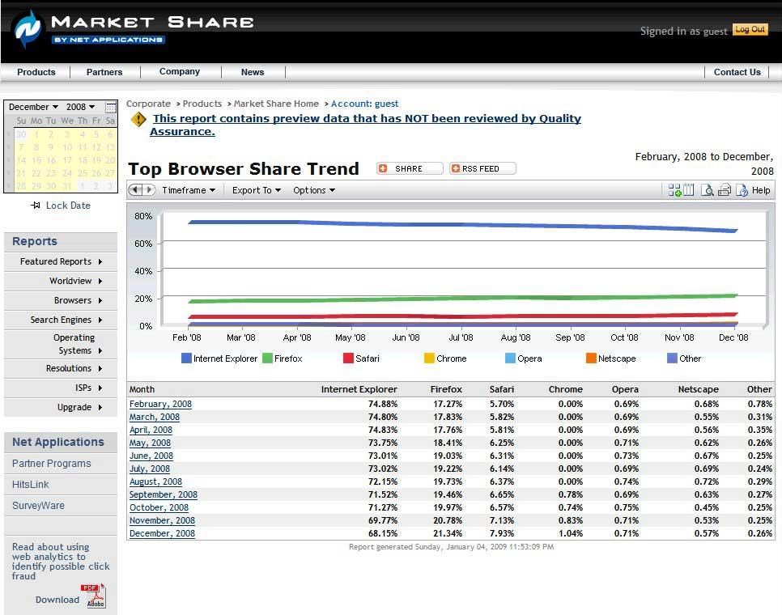Open the Partner Programs link
This screenshot has width=782, height=615.
coord(51,464)
